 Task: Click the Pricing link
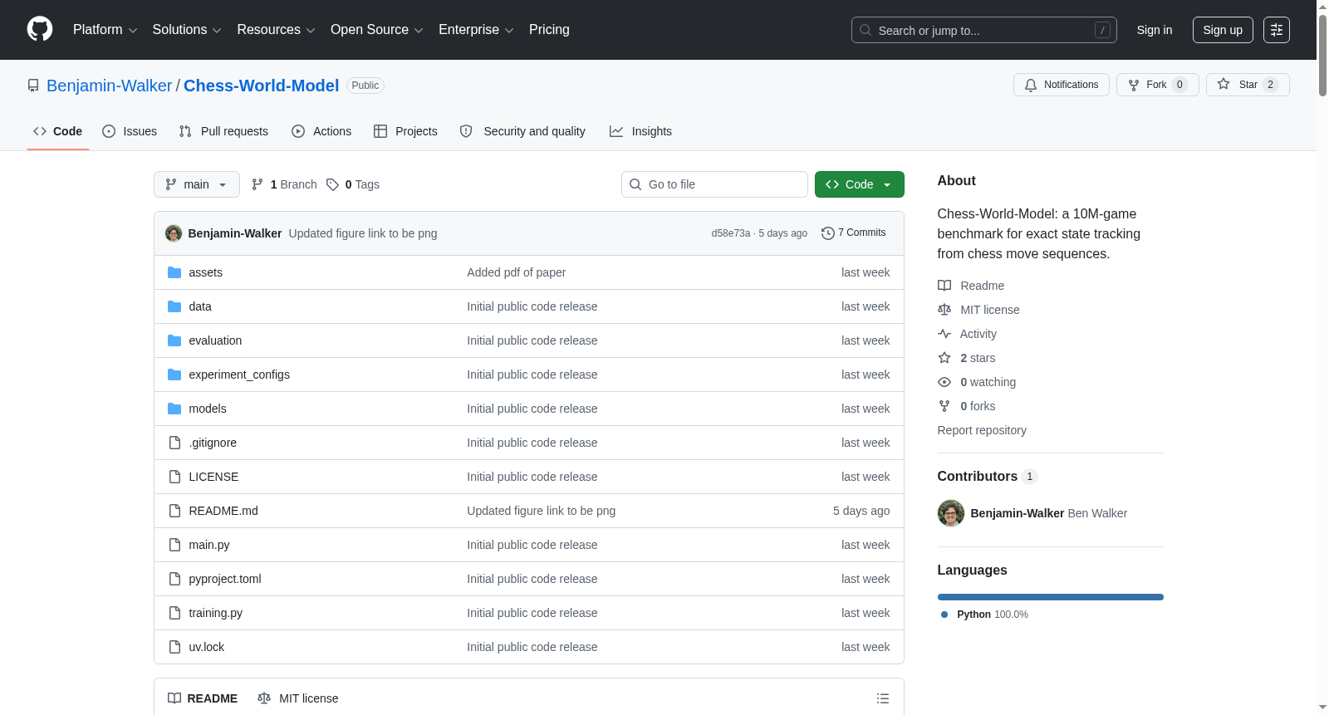click(549, 30)
